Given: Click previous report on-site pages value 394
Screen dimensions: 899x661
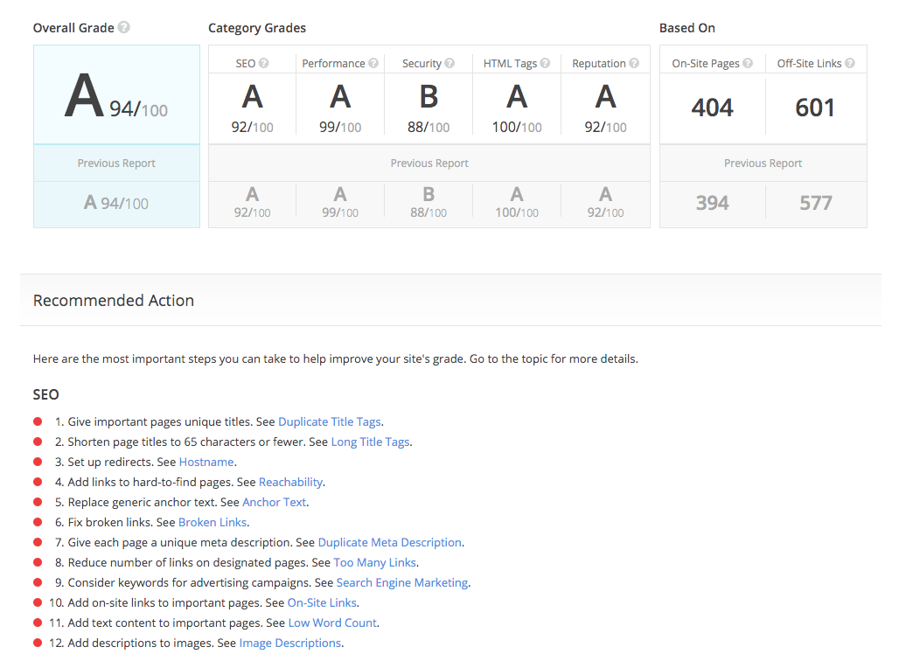Looking at the screenshot, I should (x=712, y=203).
